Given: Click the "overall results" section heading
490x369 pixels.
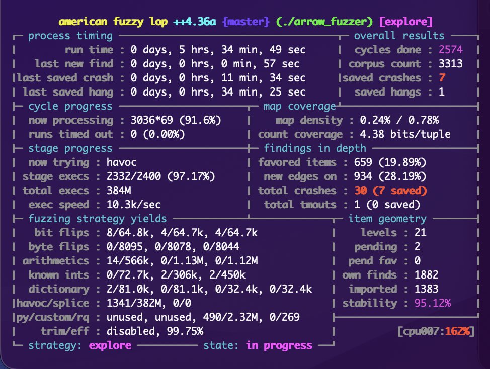Looking at the screenshot, I should [399, 36].
